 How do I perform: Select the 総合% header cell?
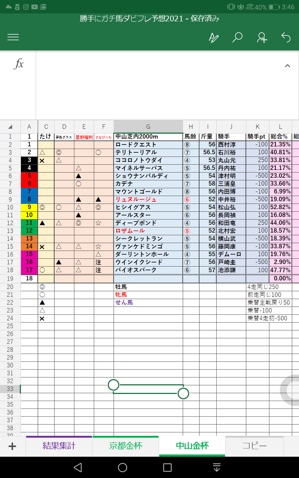[280, 137]
